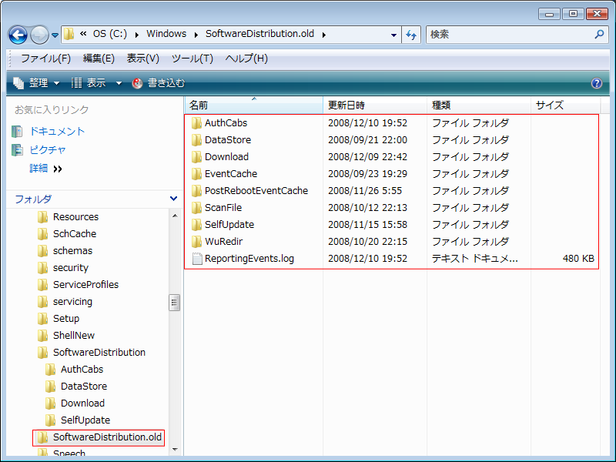Click the 480 KB size cell
This screenshot has height=462, width=616.
point(578,259)
